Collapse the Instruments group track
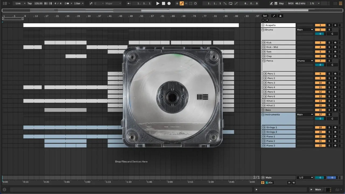The height and width of the screenshot is (194, 345). point(263,115)
